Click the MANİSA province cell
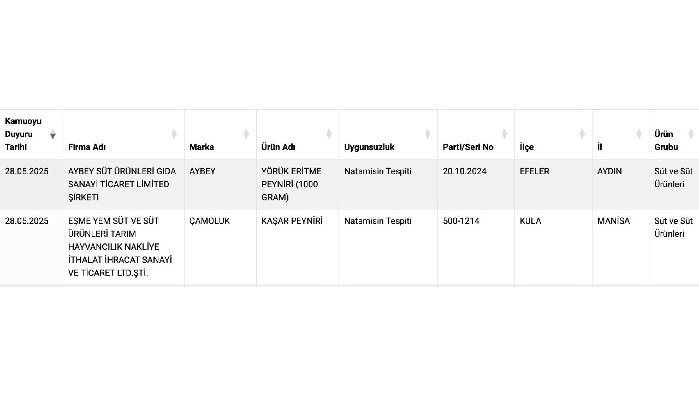The height and width of the screenshot is (393, 699). (620, 247)
